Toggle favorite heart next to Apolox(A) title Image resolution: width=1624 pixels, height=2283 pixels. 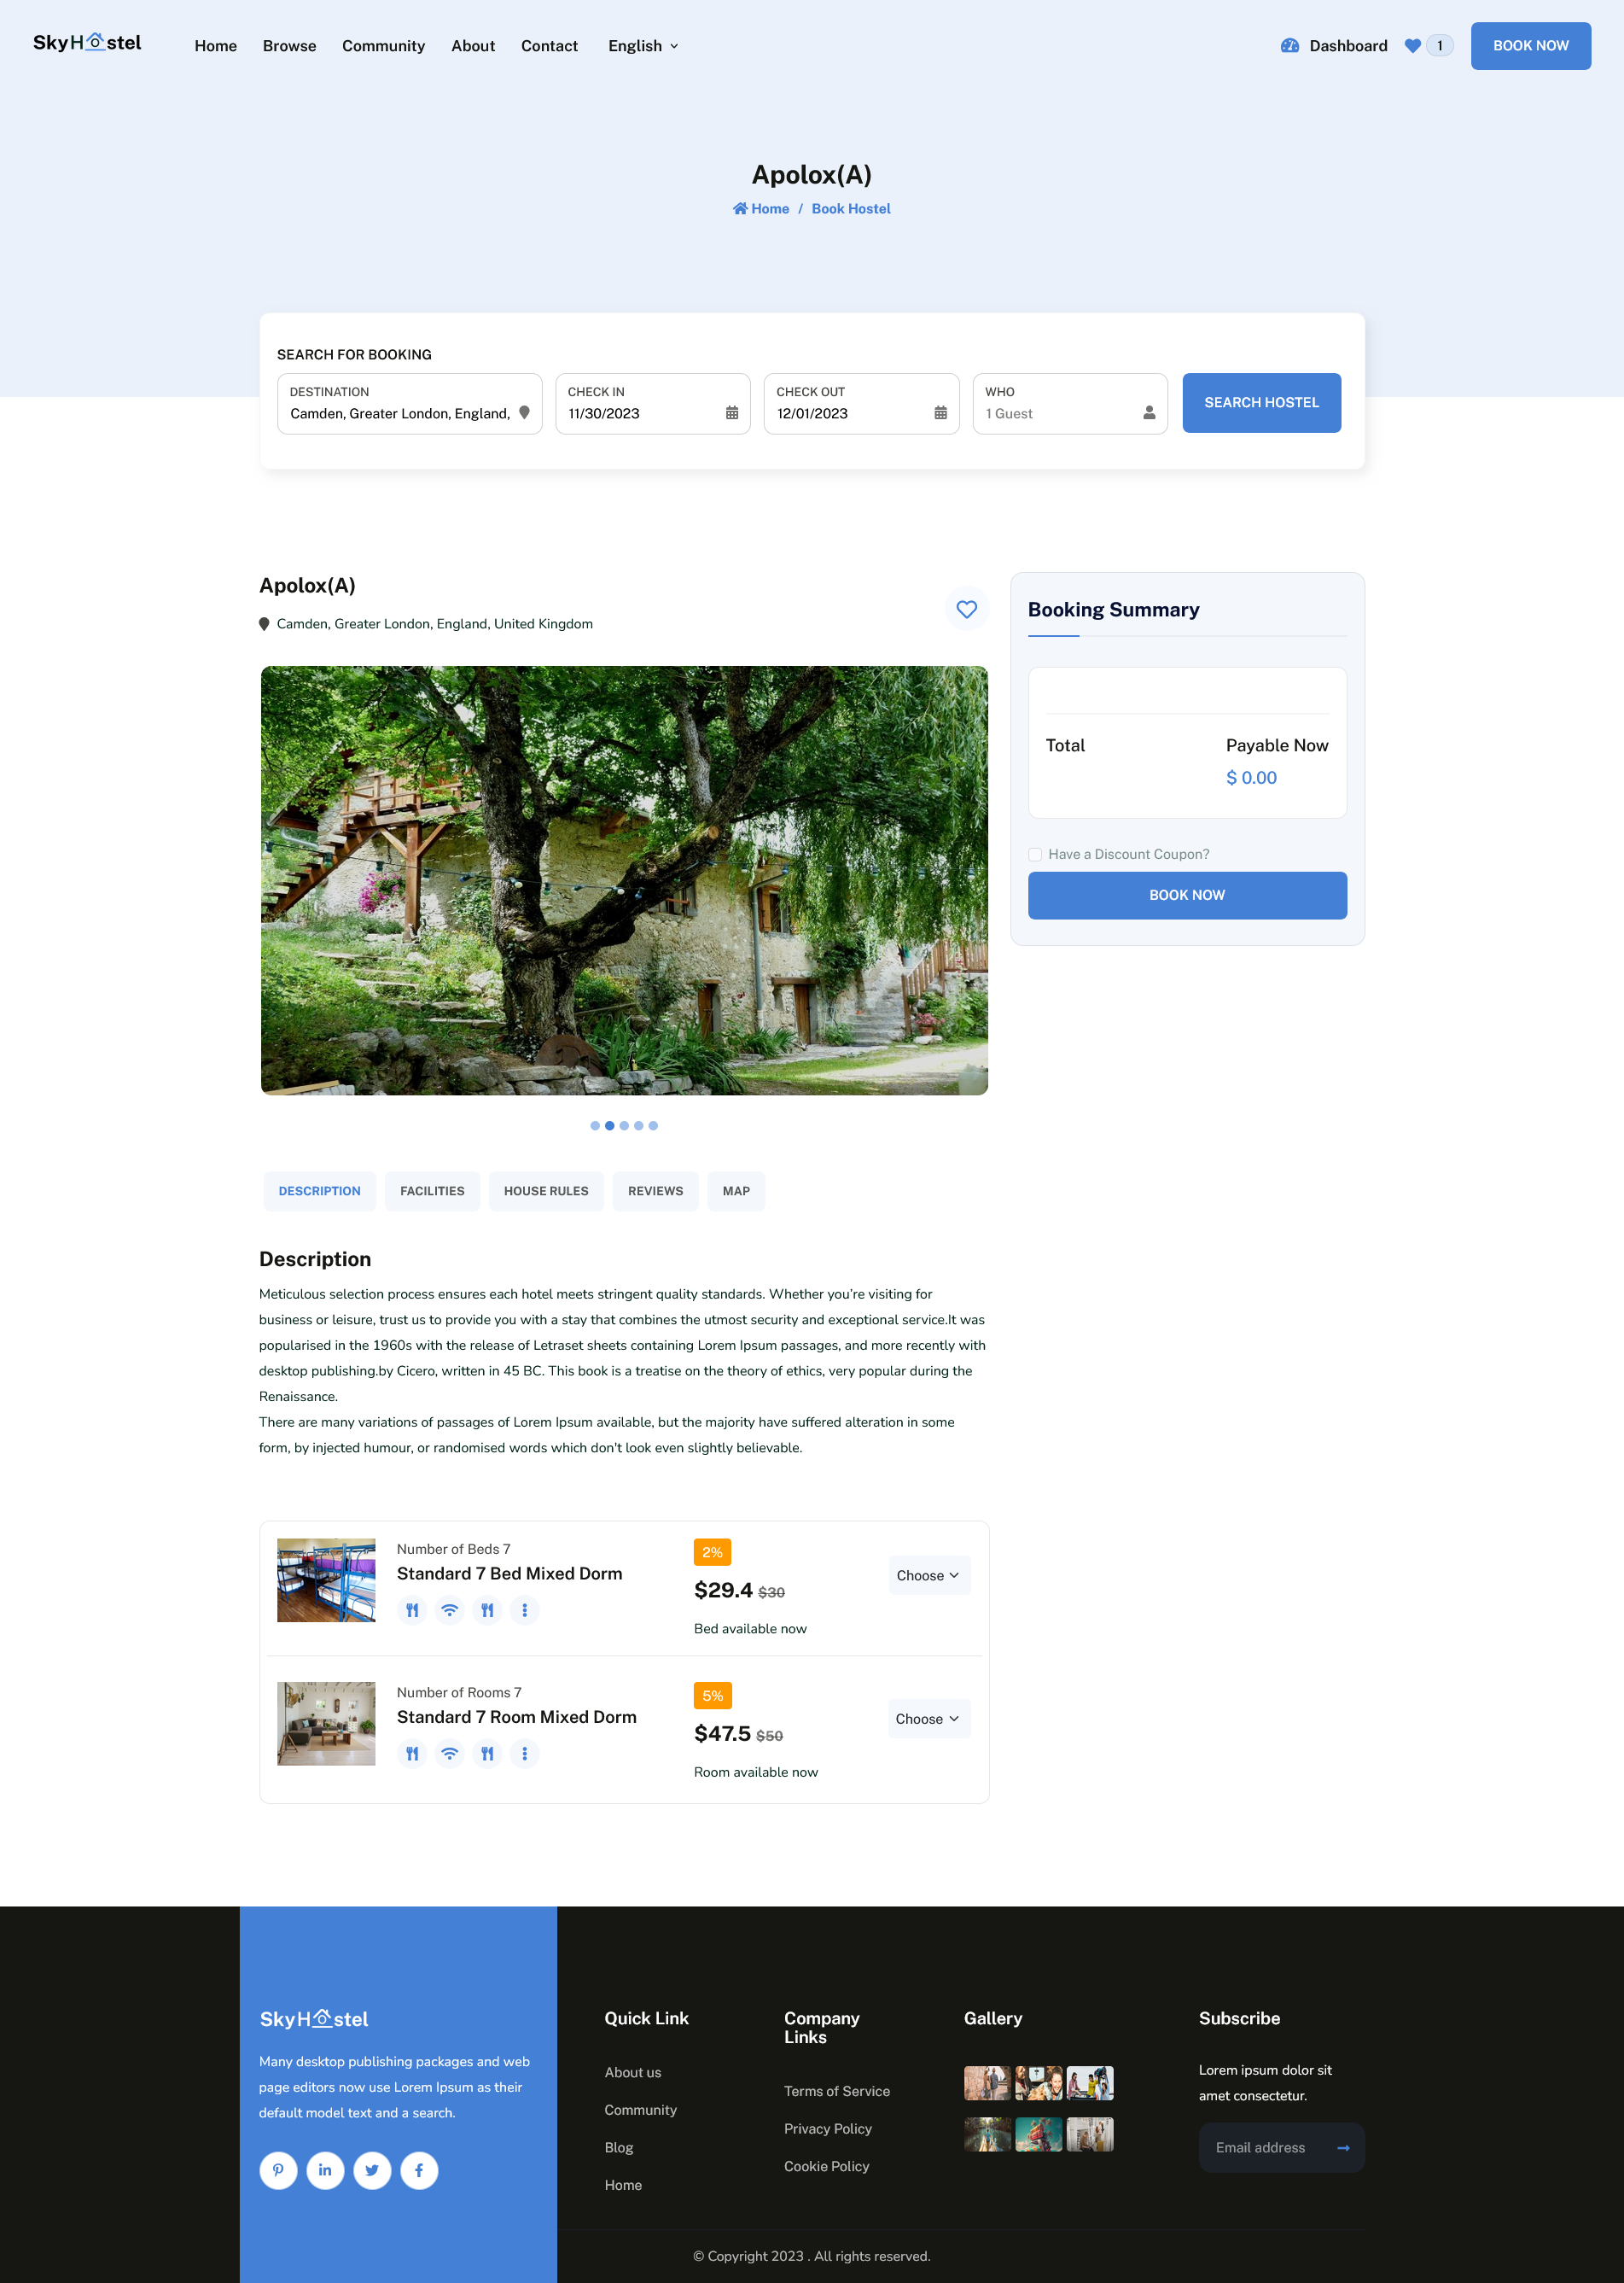coord(966,608)
